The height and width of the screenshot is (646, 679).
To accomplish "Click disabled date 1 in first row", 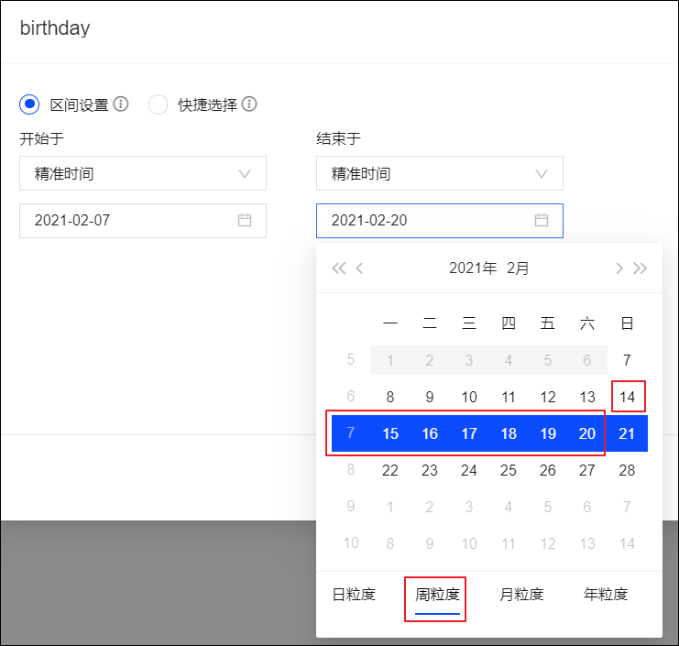I will point(390,360).
